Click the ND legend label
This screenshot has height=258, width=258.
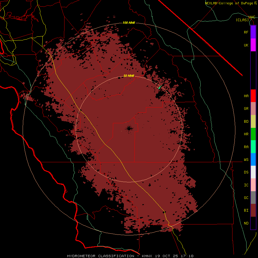246,223
